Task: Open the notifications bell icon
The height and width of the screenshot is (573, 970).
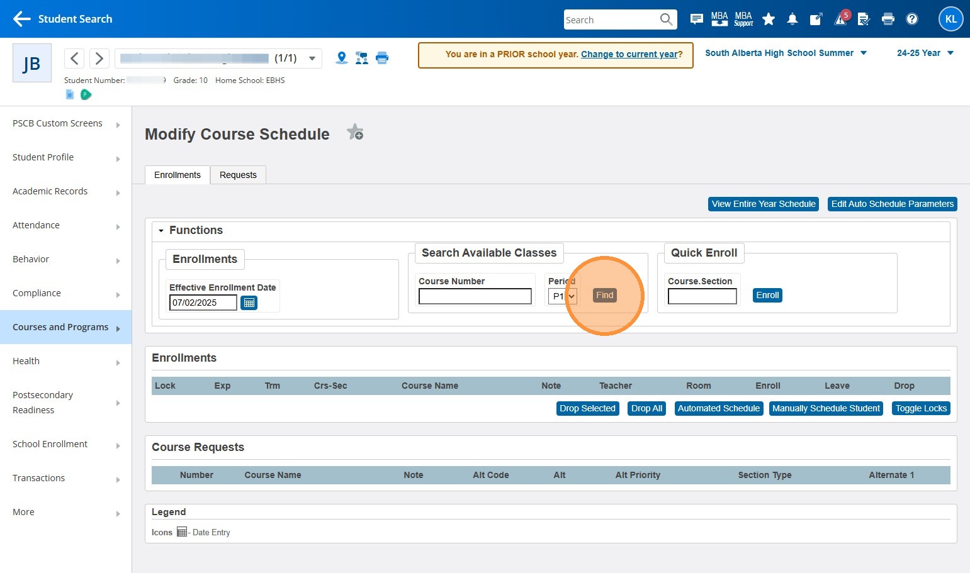Action: [x=792, y=19]
